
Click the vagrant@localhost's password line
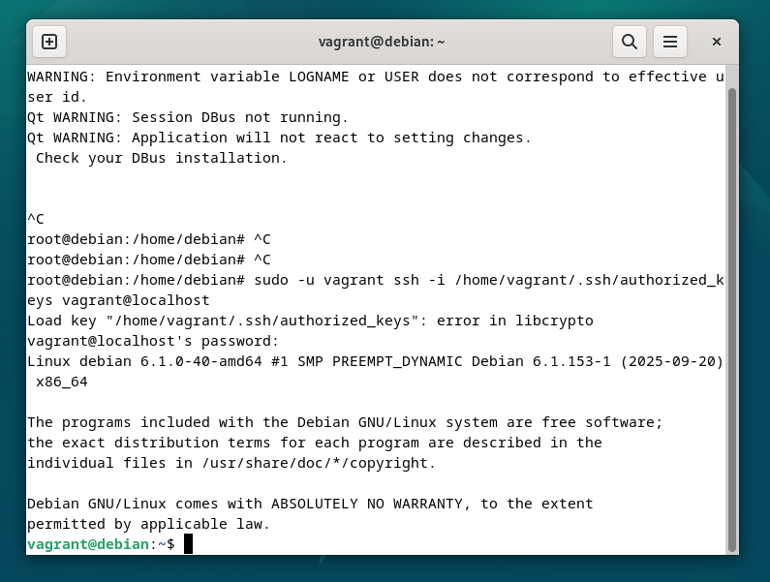(x=152, y=341)
